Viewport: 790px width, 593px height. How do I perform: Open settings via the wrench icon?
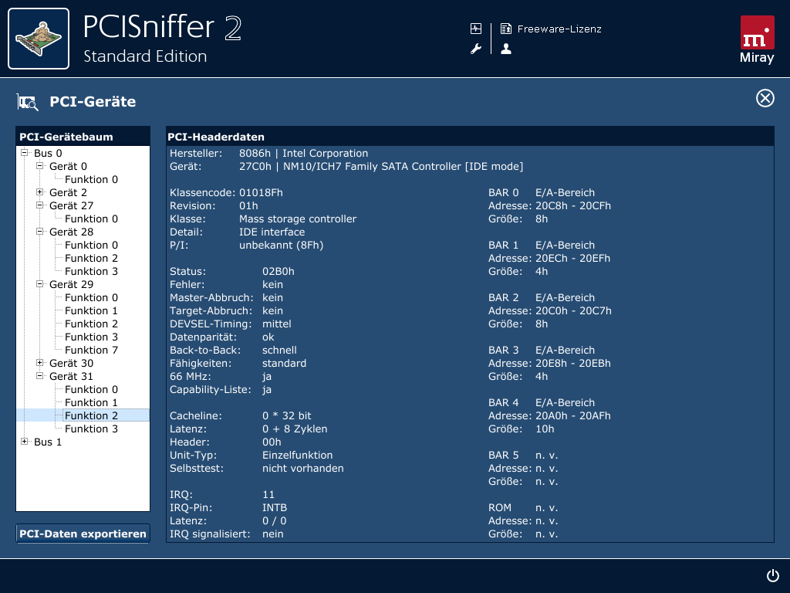pos(477,49)
